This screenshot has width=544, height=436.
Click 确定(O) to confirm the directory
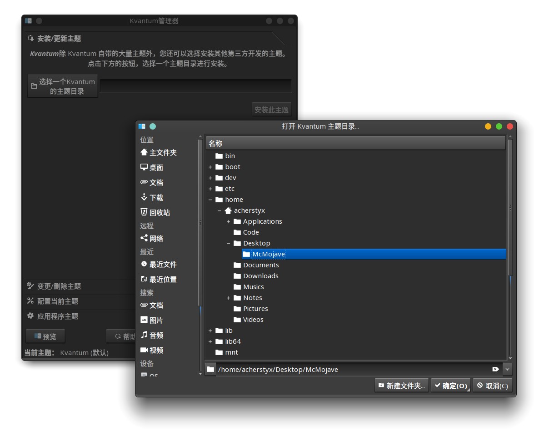coord(451,386)
